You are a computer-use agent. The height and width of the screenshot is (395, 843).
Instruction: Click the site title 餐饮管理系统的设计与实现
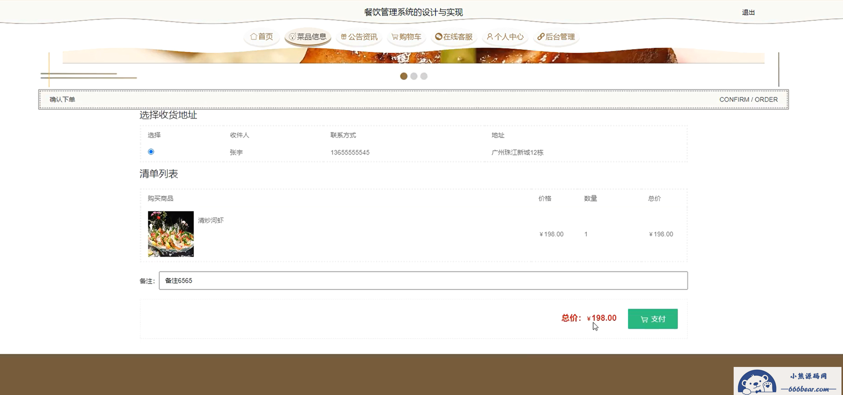point(413,13)
